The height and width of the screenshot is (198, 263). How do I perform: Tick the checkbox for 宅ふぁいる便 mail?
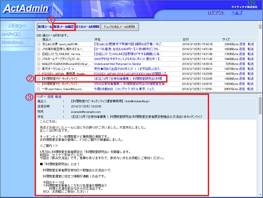pyautogui.click(x=39, y=44)
